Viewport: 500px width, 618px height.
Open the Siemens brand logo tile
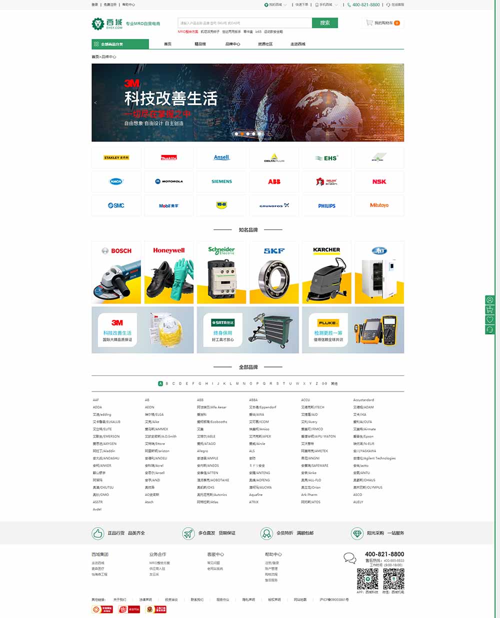pos(221,181)
